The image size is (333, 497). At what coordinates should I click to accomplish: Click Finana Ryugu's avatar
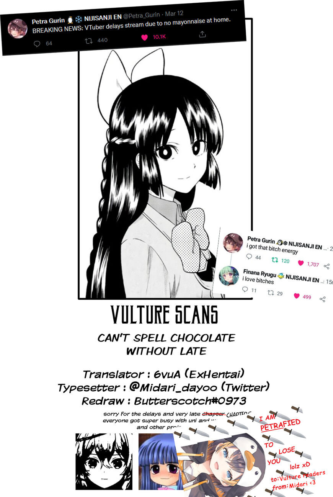(229, 276)
